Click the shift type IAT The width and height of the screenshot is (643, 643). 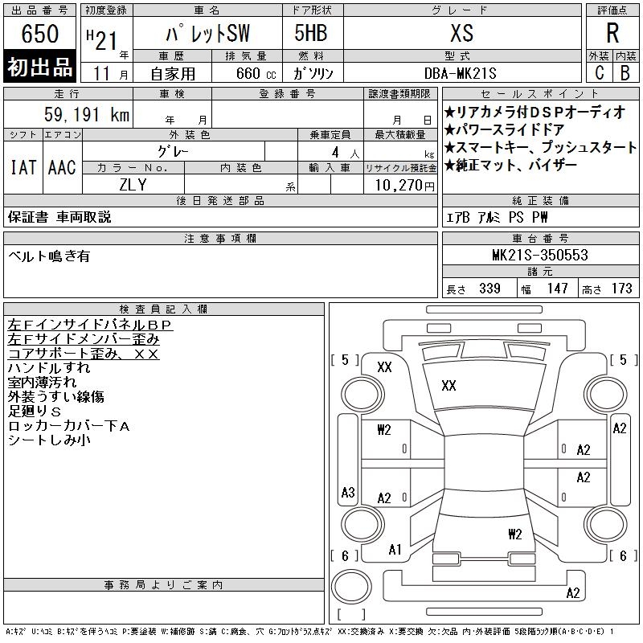[23, 167]
